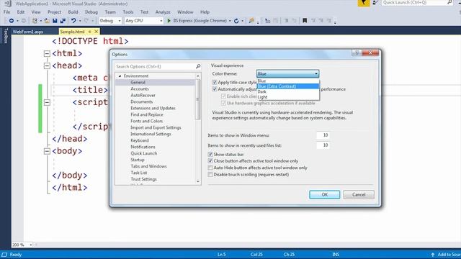Select the Light theme option

[288, 97]
